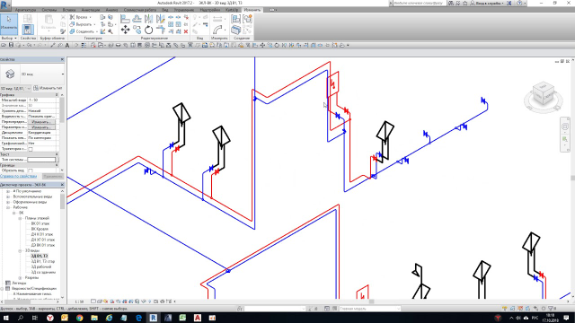Open the Системы ribbon tab
The width and height of the screenshot is (575, 323).
49,10
